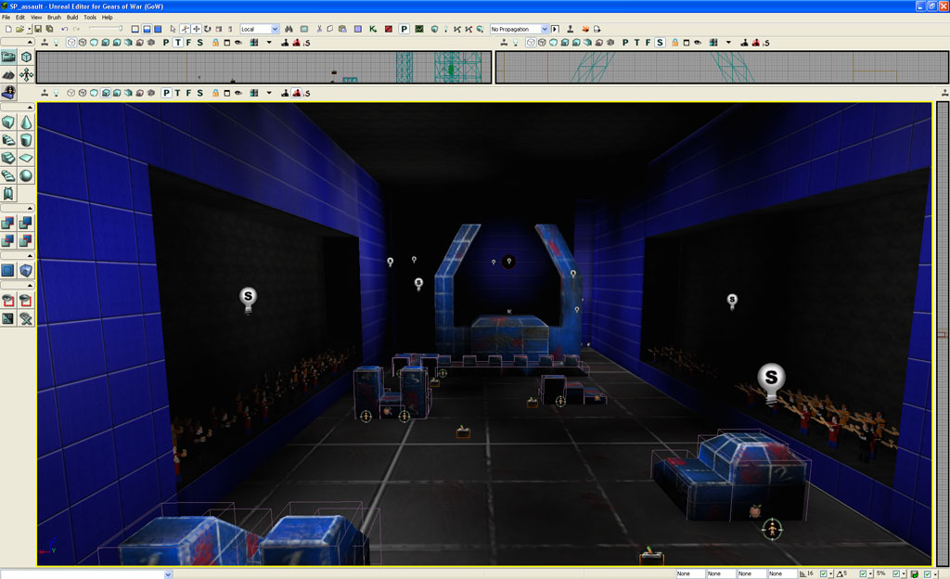Click the CSG Add tool
Viewport: 950px width, 579px height.
coord(8,223)
